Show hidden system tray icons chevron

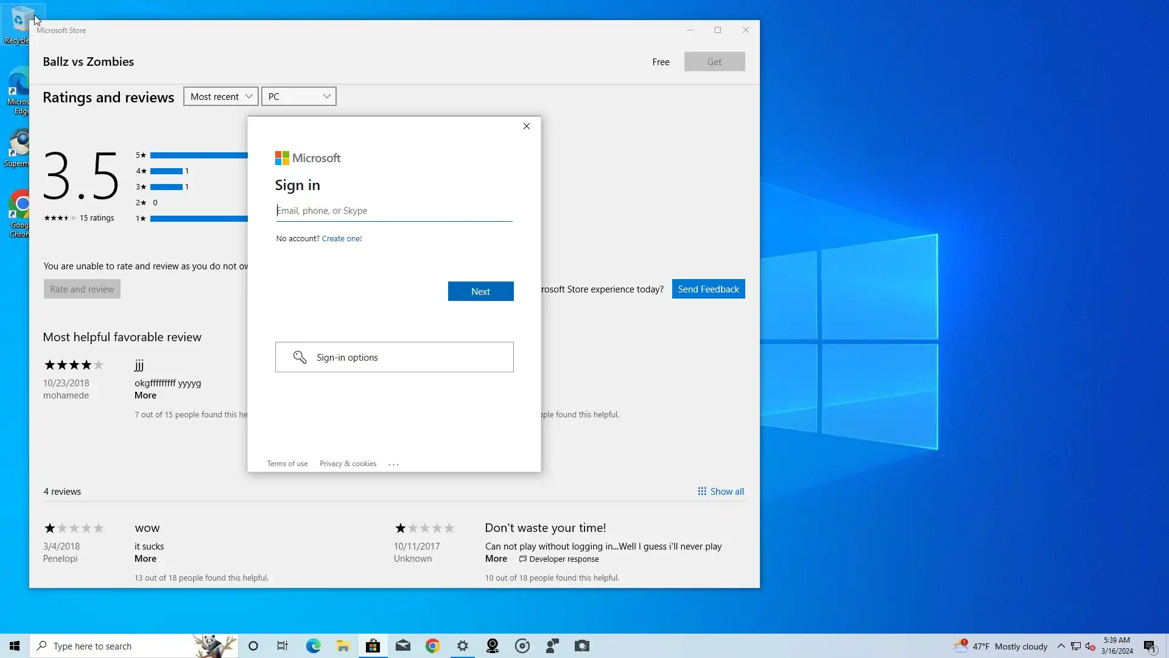pos(1061,646)
